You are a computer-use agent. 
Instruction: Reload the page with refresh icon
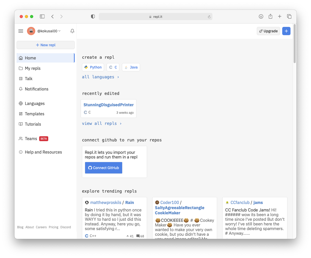pos(209,17)
